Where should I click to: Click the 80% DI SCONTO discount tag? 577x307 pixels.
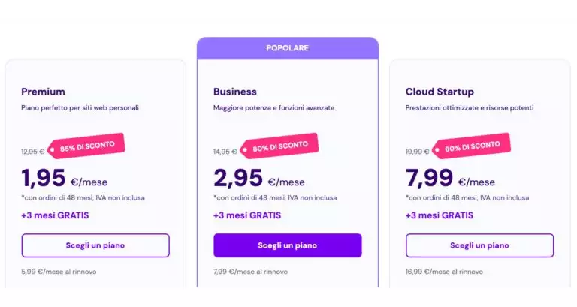click(x=279, y=146)
